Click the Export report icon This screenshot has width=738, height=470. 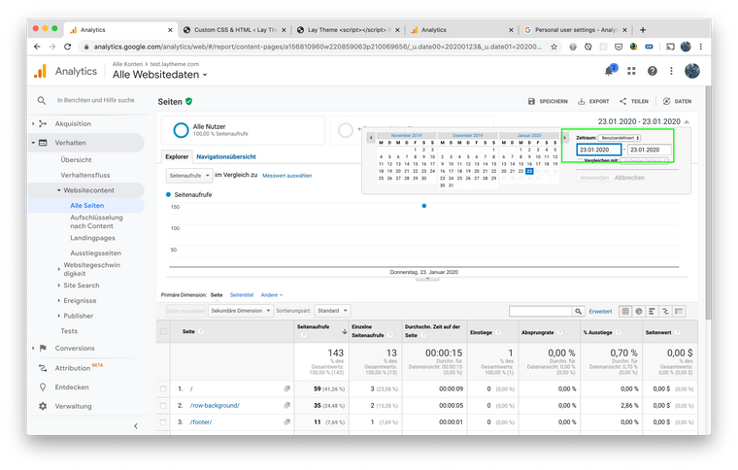582,101
